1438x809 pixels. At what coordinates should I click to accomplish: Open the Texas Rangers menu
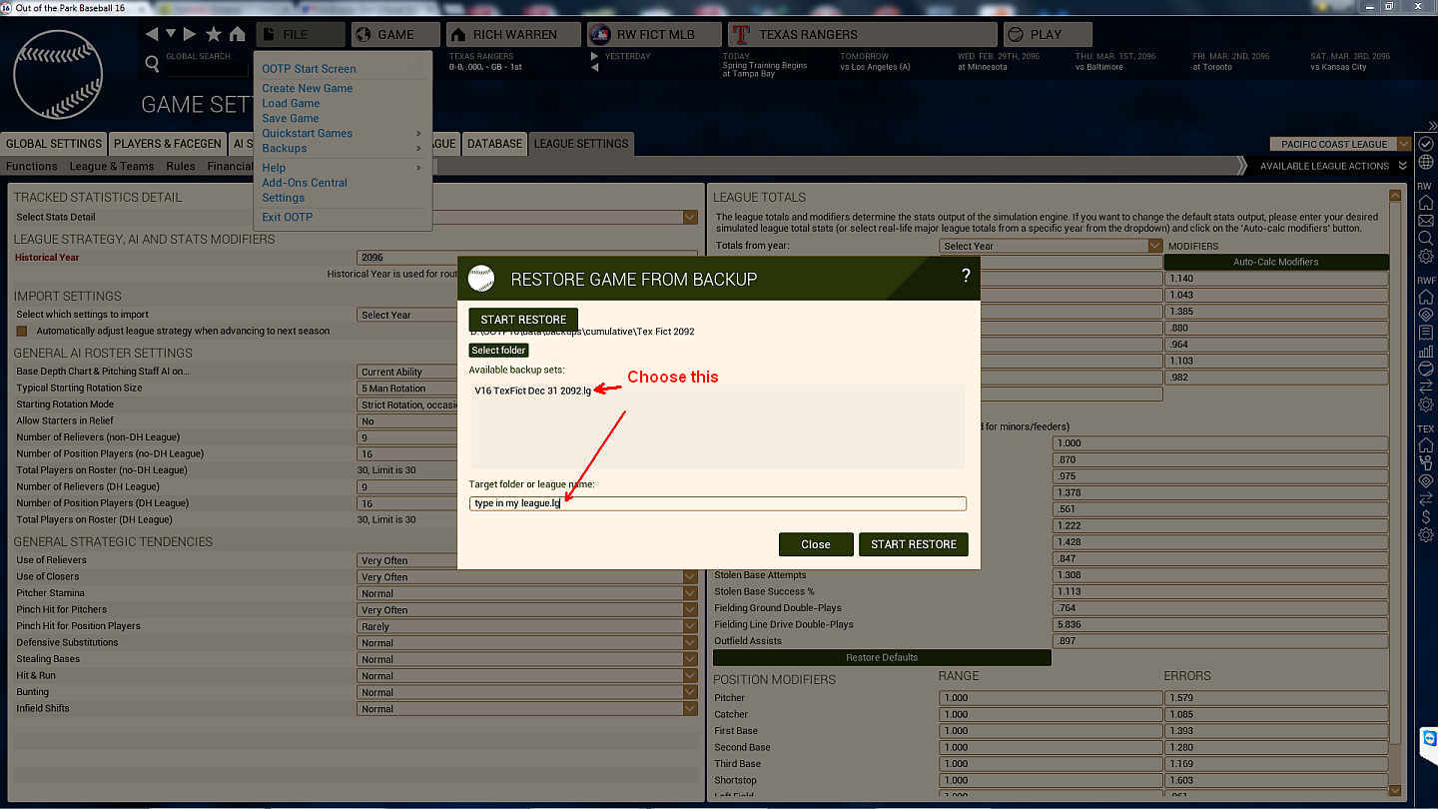tap(862, 34)
